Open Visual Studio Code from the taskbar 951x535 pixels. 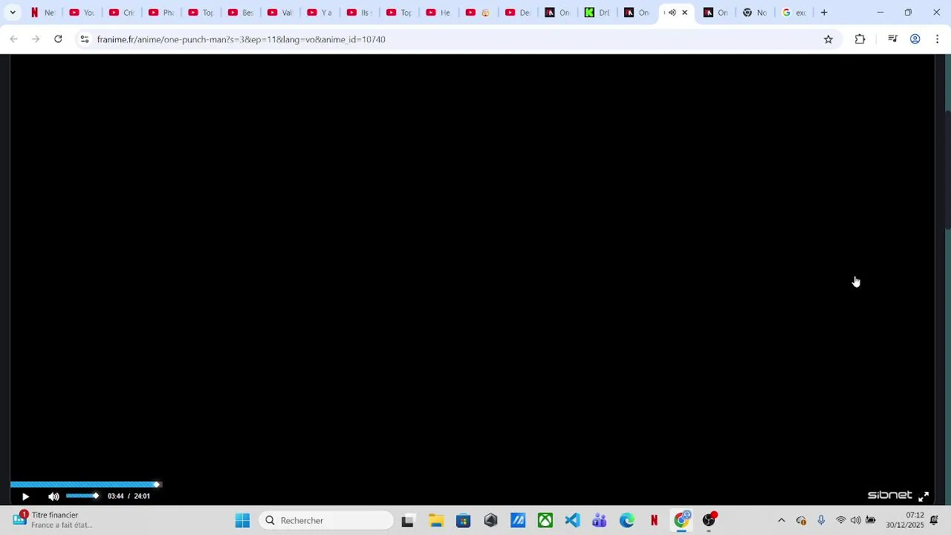point(572,521)
